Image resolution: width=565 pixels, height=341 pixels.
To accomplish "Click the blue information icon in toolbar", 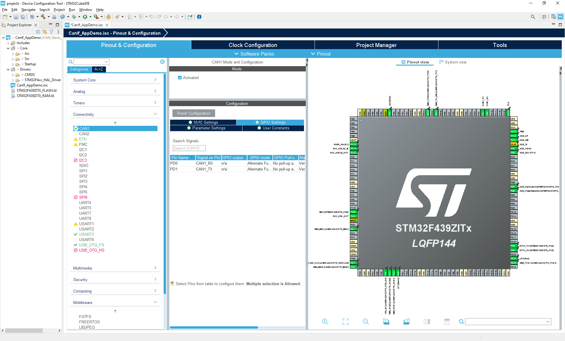I will pos(199,17).
